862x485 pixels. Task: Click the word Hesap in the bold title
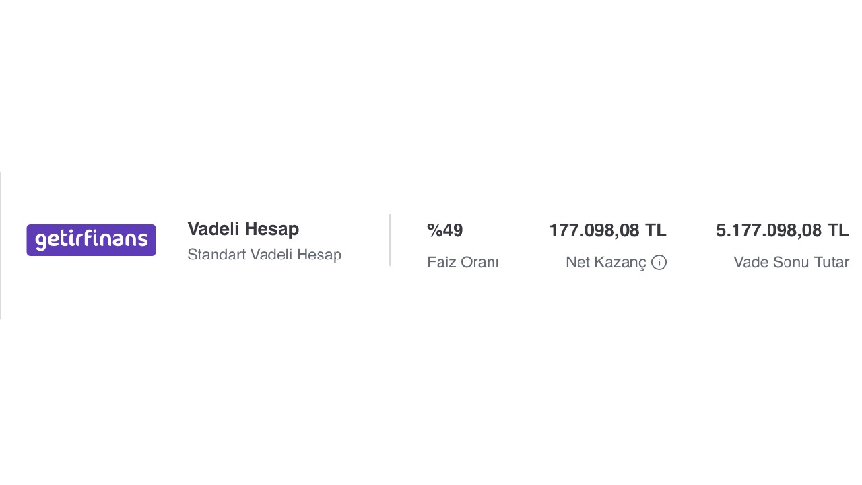click(272, 229)
